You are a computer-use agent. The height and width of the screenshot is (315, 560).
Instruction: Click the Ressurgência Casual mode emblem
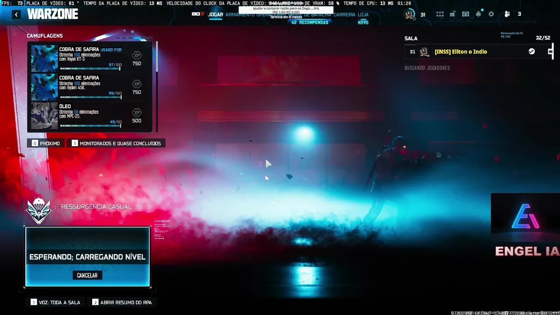[x=38, y=210]
